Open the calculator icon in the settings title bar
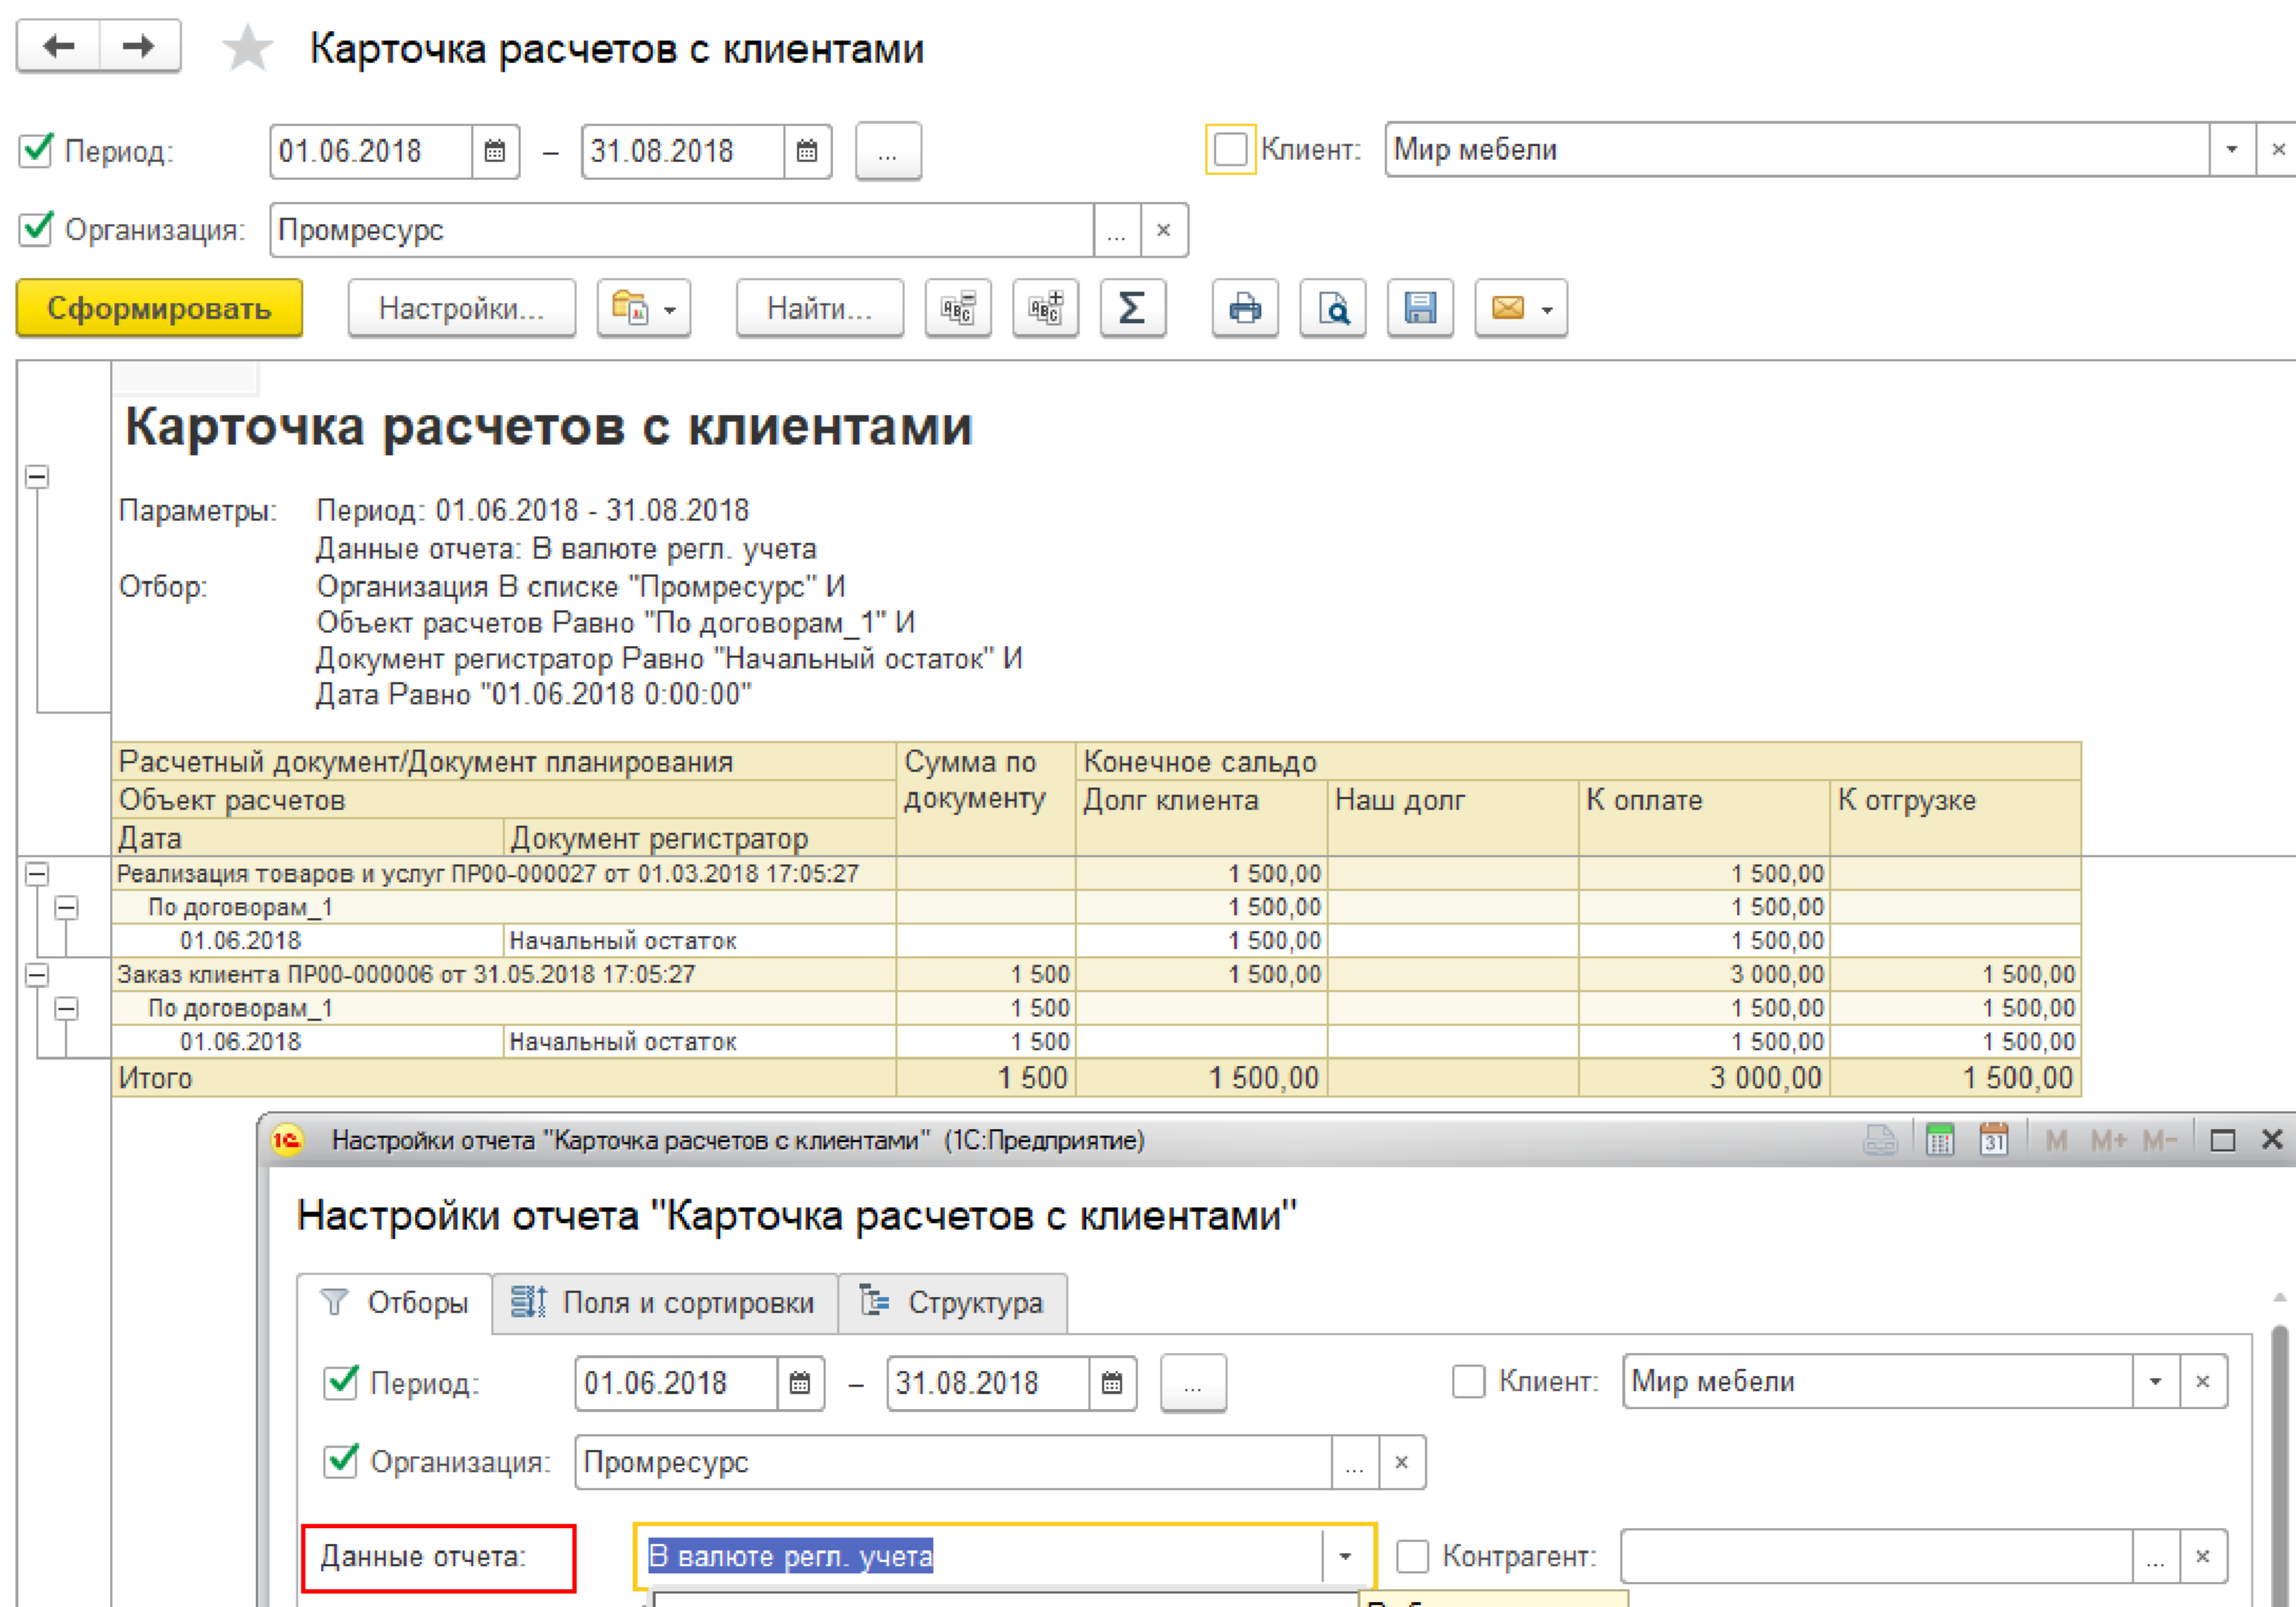 pyautogui.click(x=1940, y=1140)
